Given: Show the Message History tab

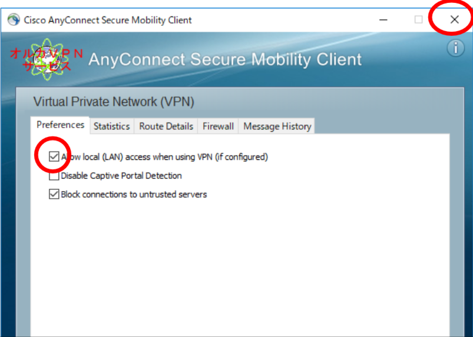Looking at the screenshot, I should tap(277, 126).
